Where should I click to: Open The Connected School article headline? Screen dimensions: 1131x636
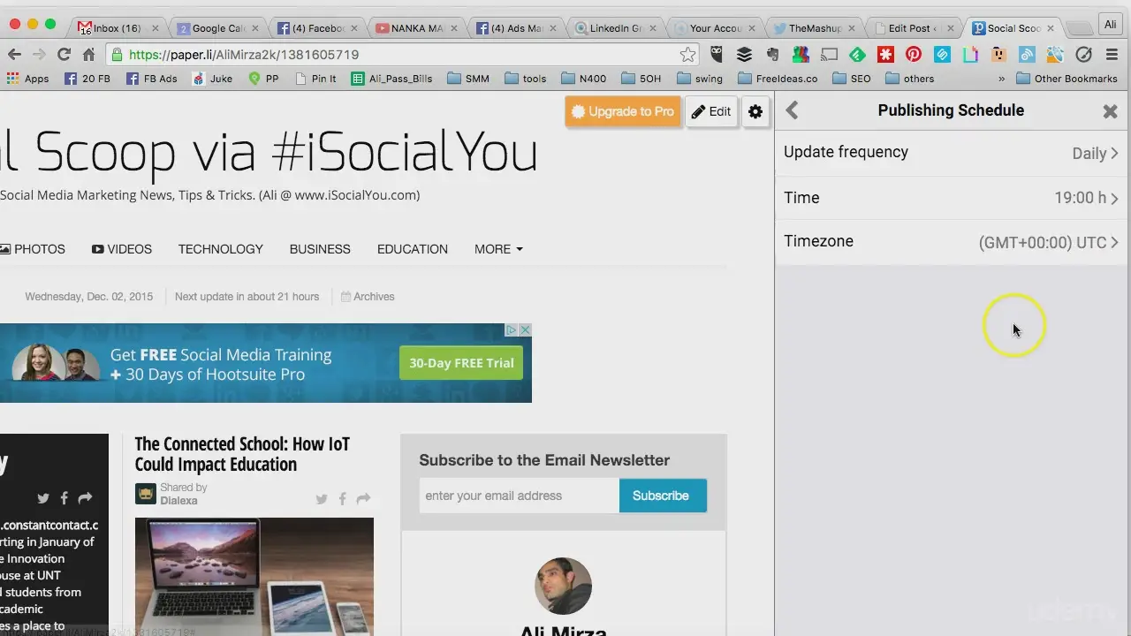pyautogui.click(x=242, y=454)
